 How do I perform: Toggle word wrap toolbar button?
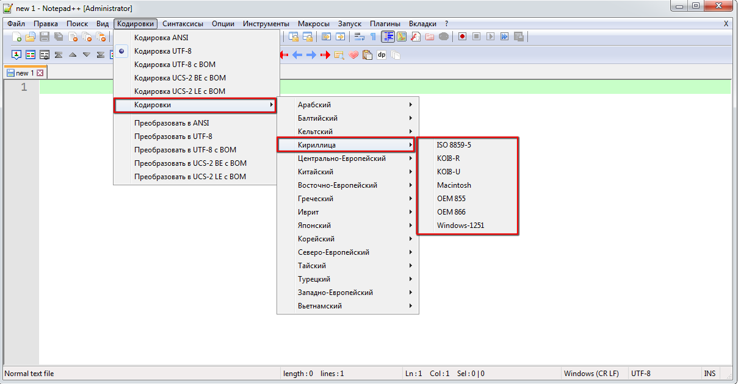360,37
